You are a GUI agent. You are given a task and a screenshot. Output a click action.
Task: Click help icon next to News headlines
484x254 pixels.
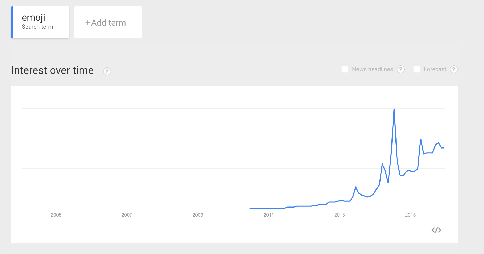click(x=401, y=69)
